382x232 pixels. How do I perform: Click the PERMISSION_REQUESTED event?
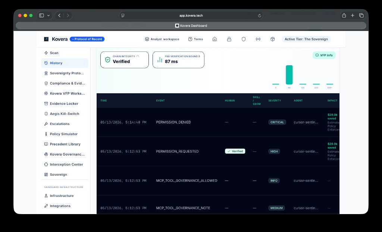click(x=177, y=151)
